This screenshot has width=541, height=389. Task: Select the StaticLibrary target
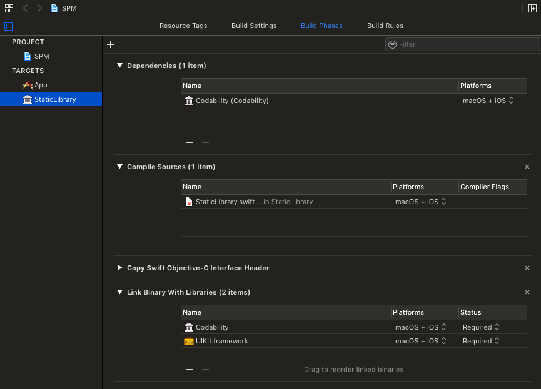pyautogui.click(x=51, y=99)
